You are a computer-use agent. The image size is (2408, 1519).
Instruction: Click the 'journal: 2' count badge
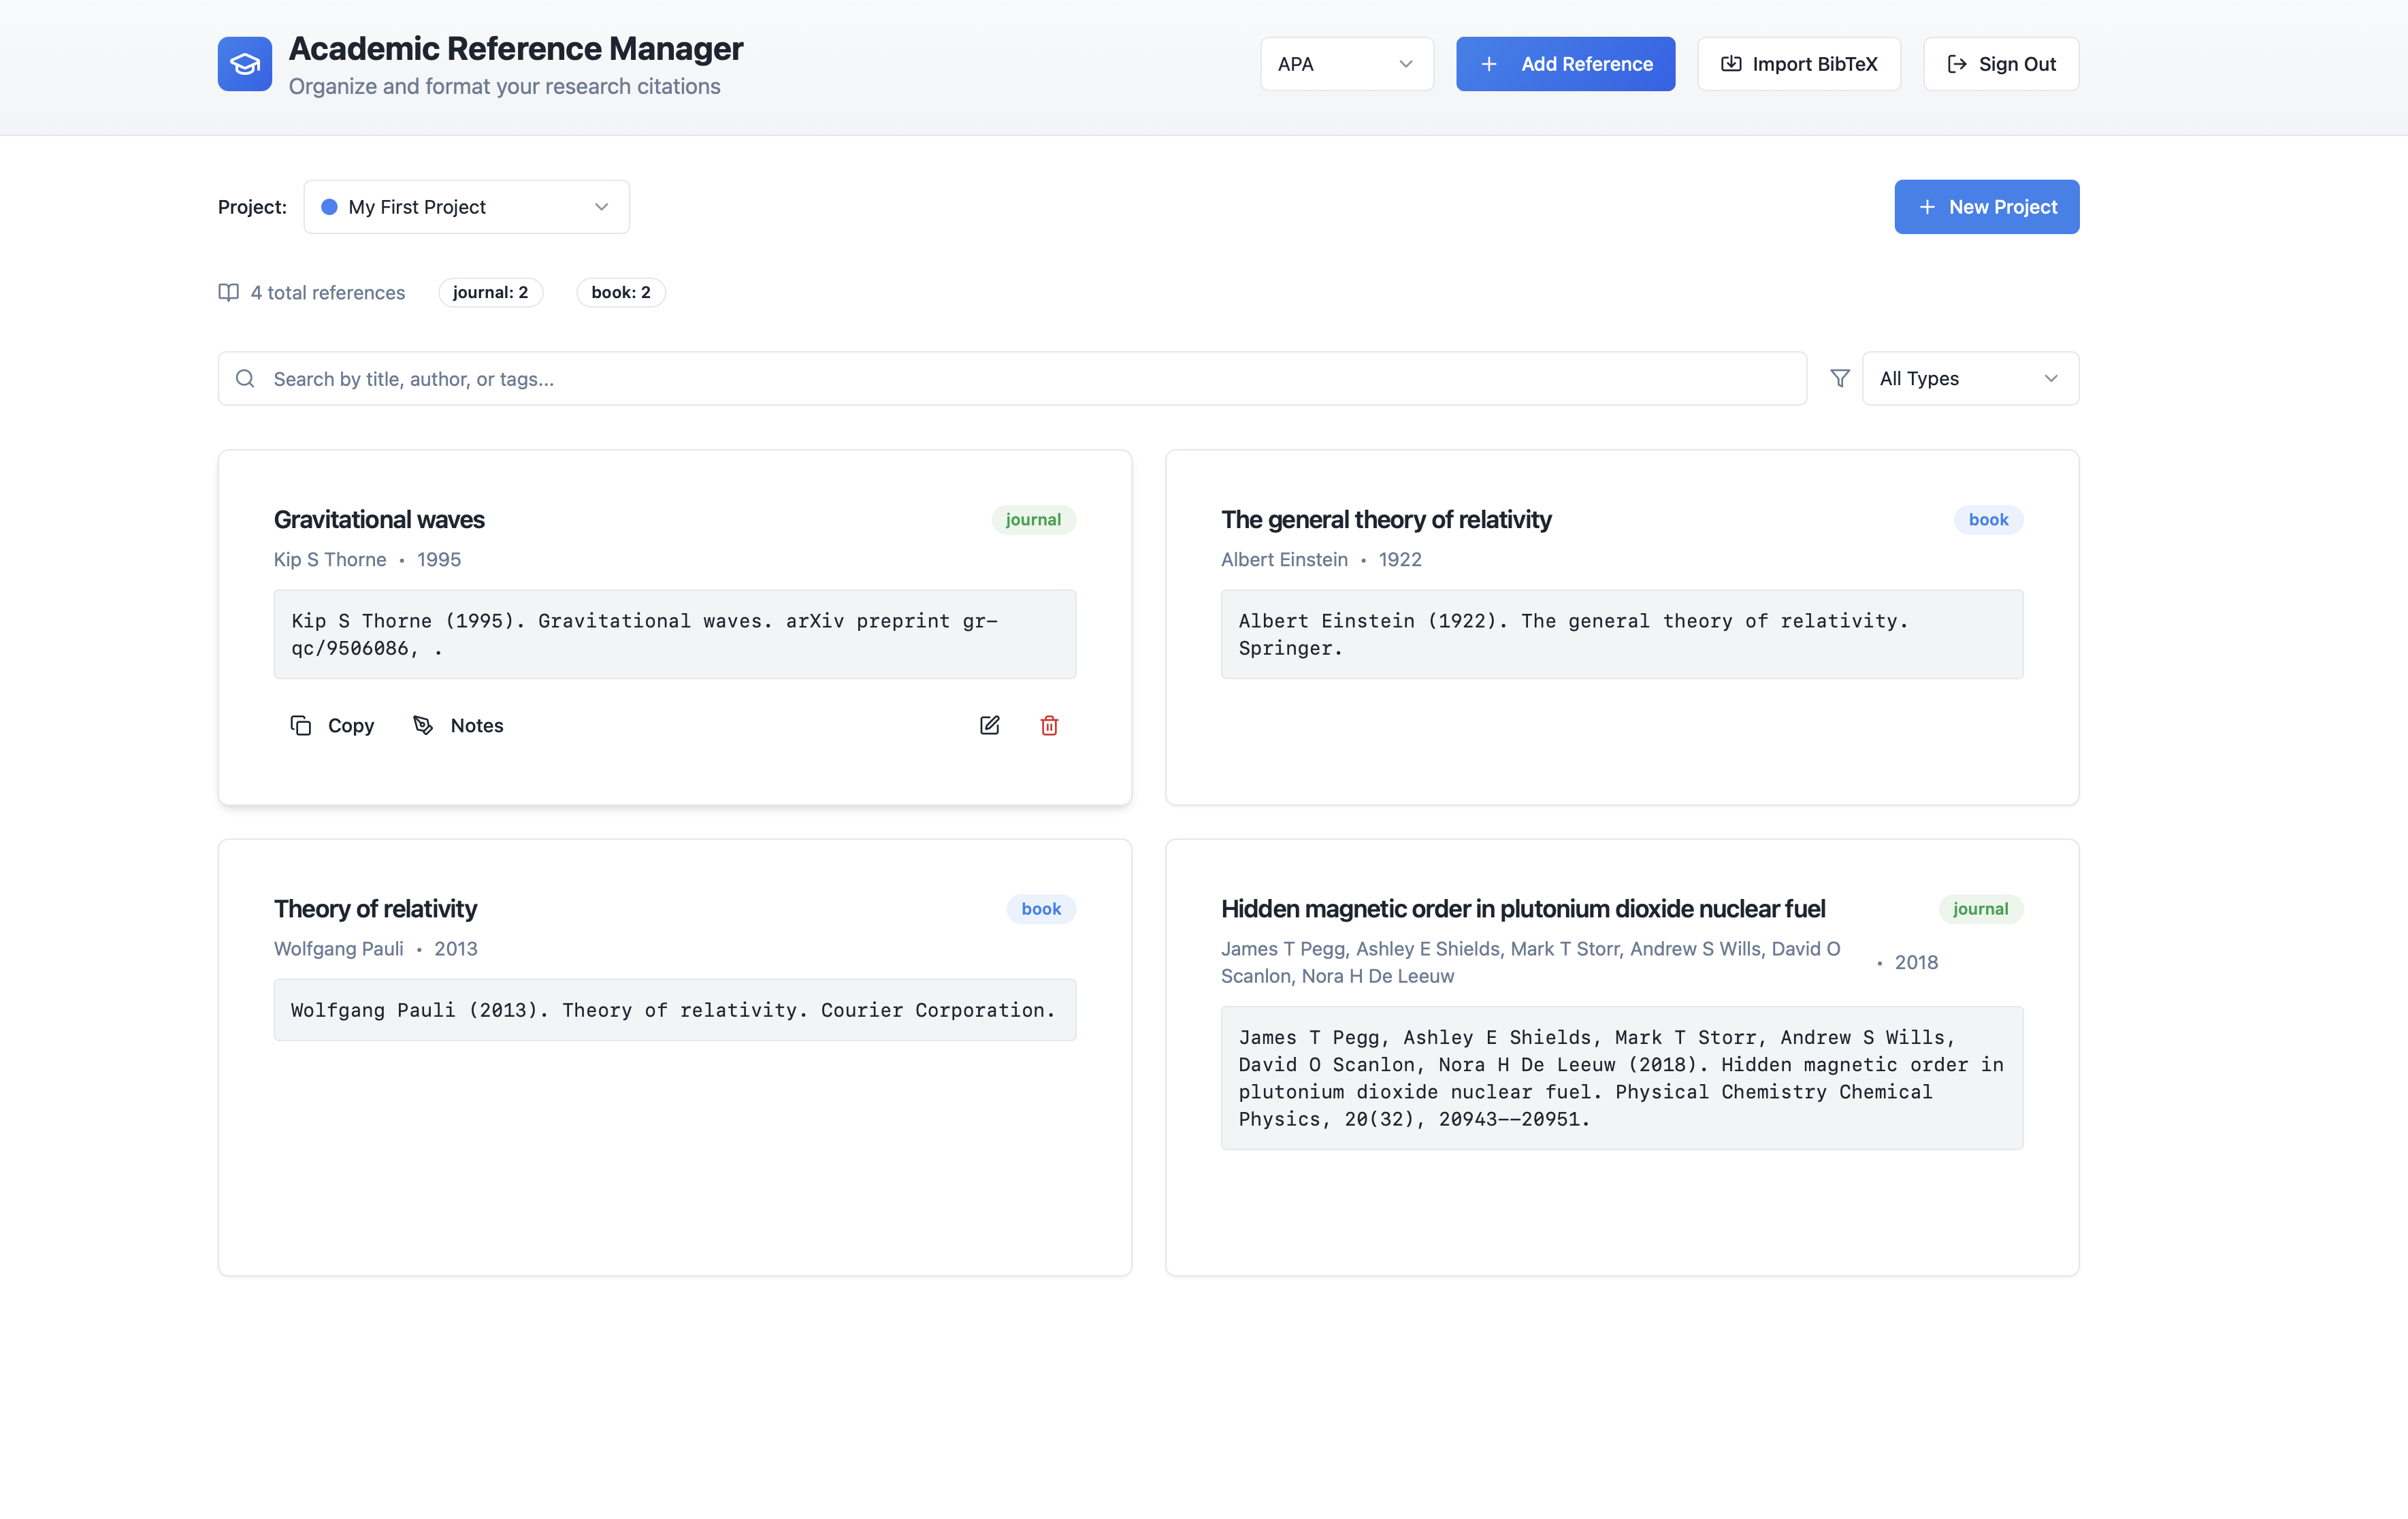490,292
